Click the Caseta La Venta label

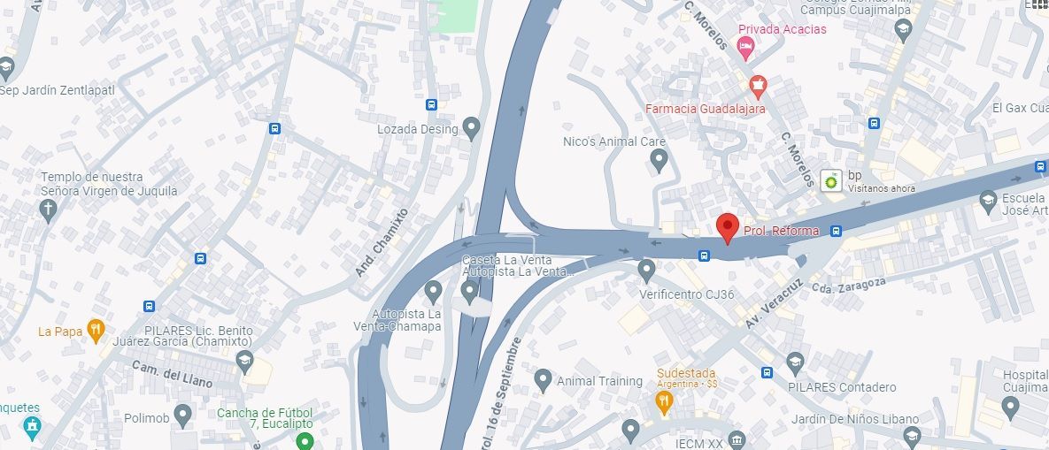498,259
